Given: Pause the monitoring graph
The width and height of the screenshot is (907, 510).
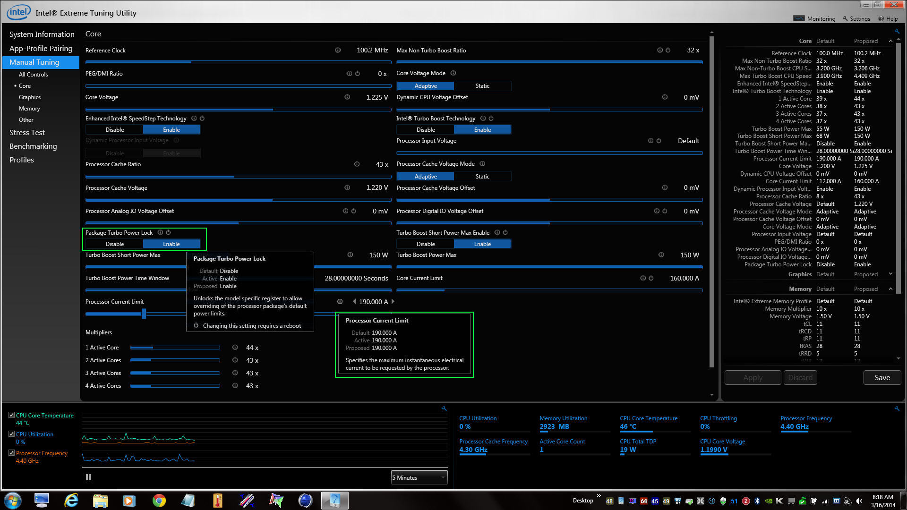Looking at the screenshot, I should coord(88,477).
